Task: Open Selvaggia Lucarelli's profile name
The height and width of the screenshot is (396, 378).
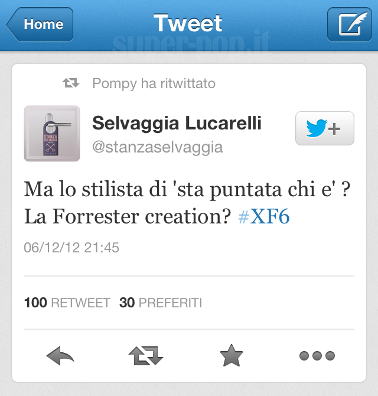Action: (177, 123)
